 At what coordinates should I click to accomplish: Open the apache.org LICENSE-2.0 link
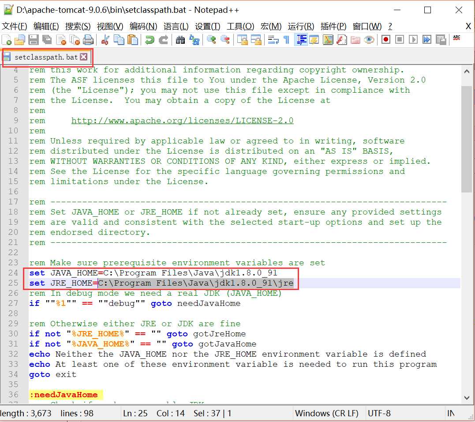click(182, 121)
